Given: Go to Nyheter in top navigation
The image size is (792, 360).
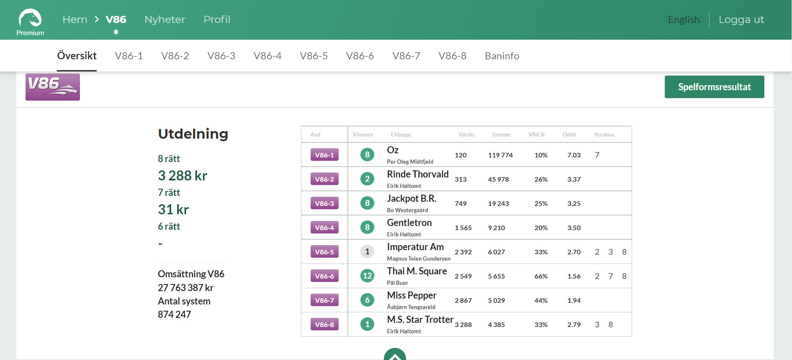Looking at the screenshot, I should (x=165, y=20).
